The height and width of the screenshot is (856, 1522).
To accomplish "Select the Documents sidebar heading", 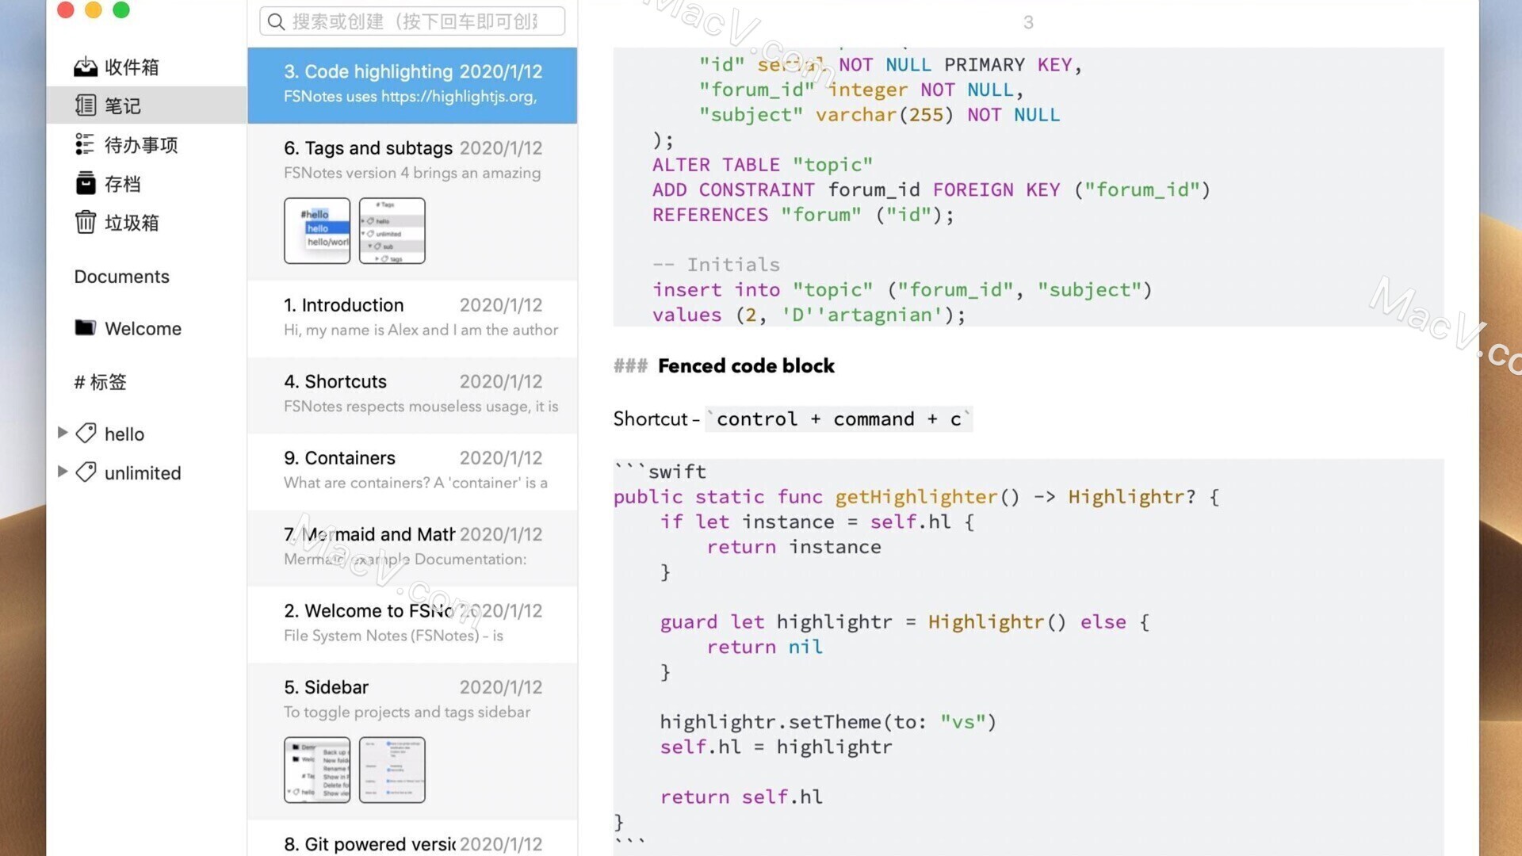I will (121, 277).
